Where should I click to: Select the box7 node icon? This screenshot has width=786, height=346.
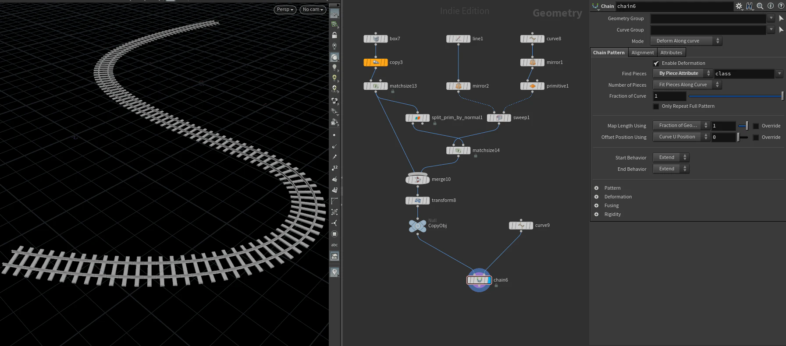pyautogui.click(x=376, y=39)
